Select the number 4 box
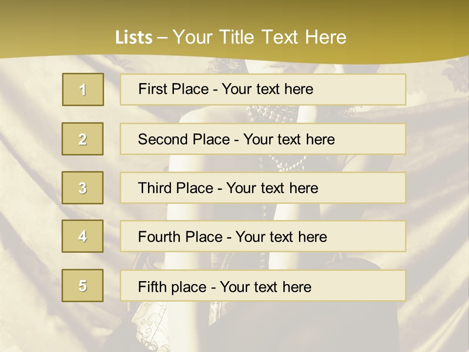The height and width of the screenshot is (352, 469). pos(83,236)
